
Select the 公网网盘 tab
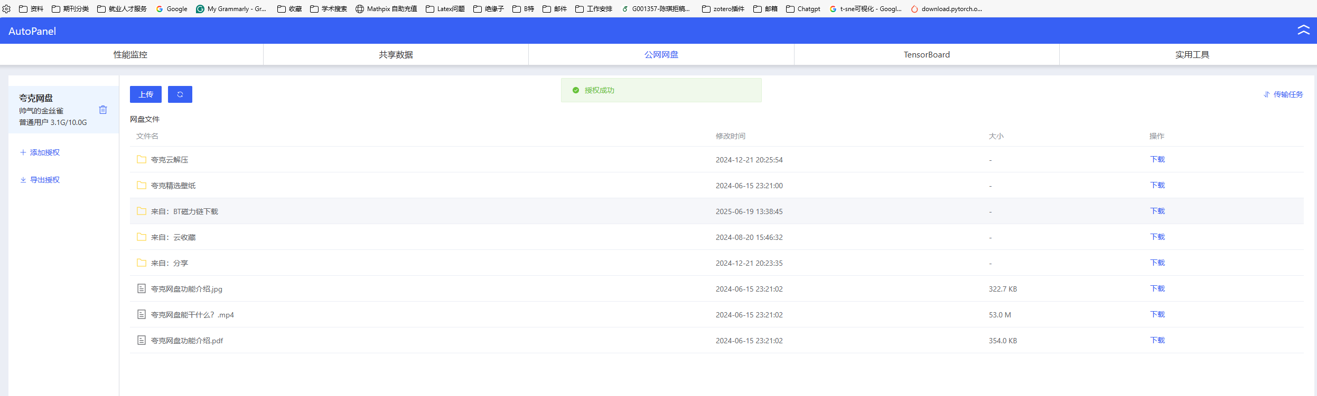[x=661, y=55]
